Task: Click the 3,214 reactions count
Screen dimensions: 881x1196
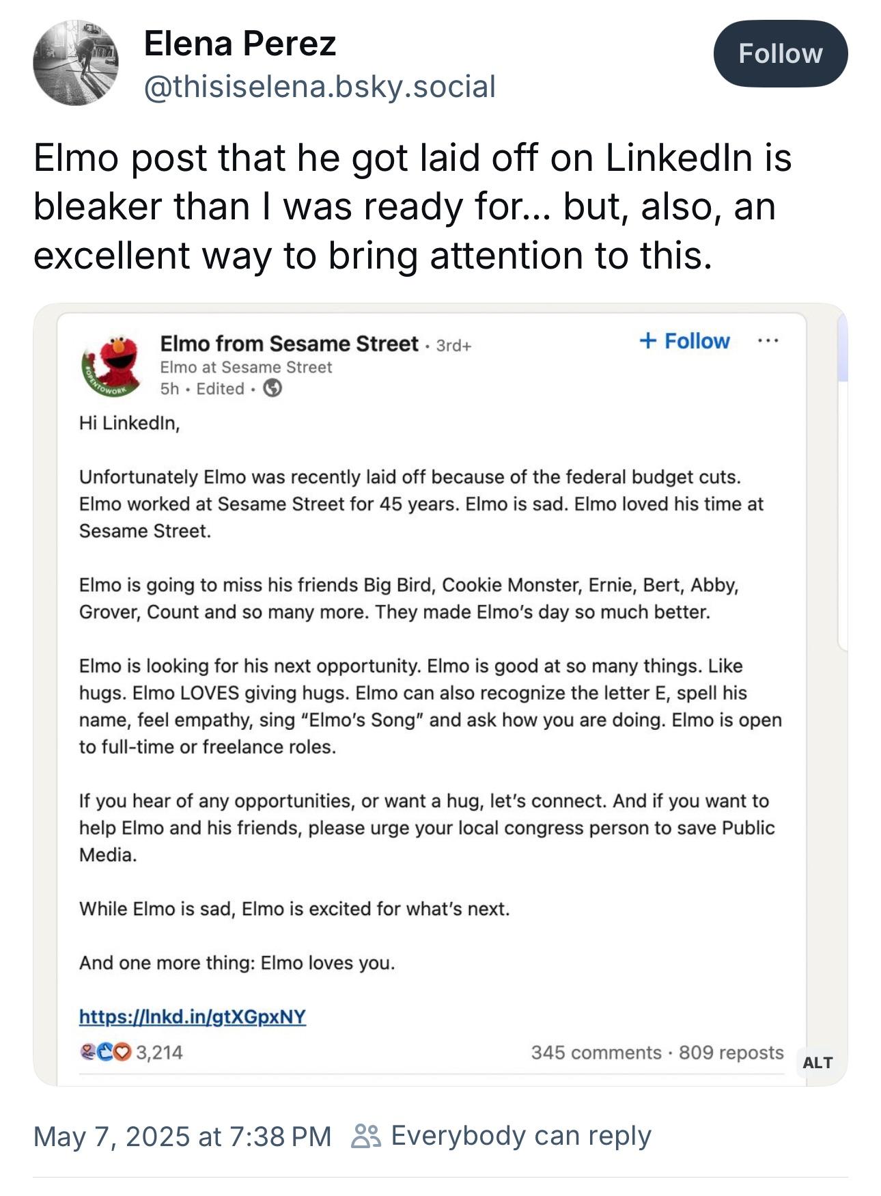Action: (x=160, y=1052)
